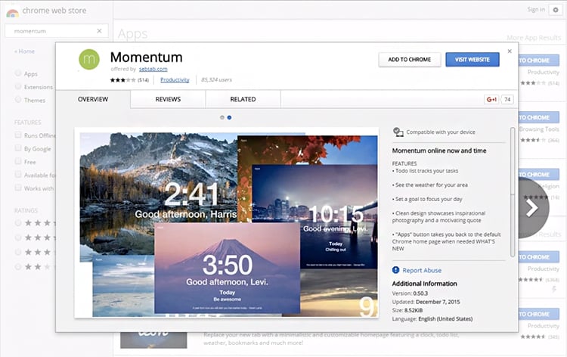The width and height of the screenshot is (567, 357).
Task: Click the Add to Chrome button
Action: [x=410, y=60]
